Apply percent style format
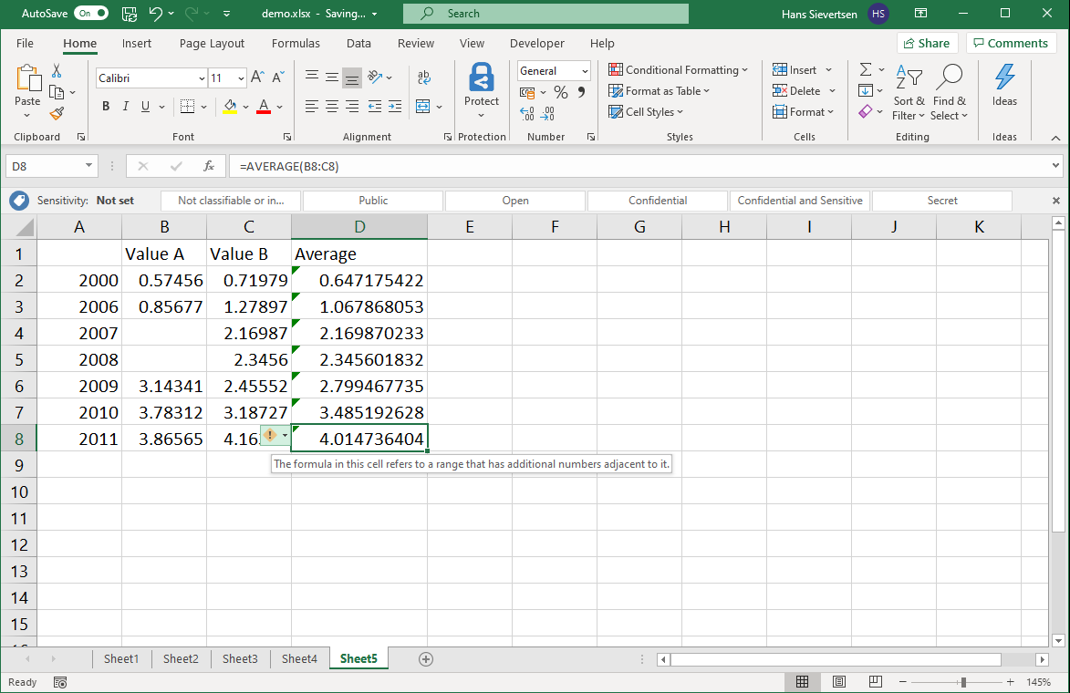The image size is (1070, 693). [561, 92]
